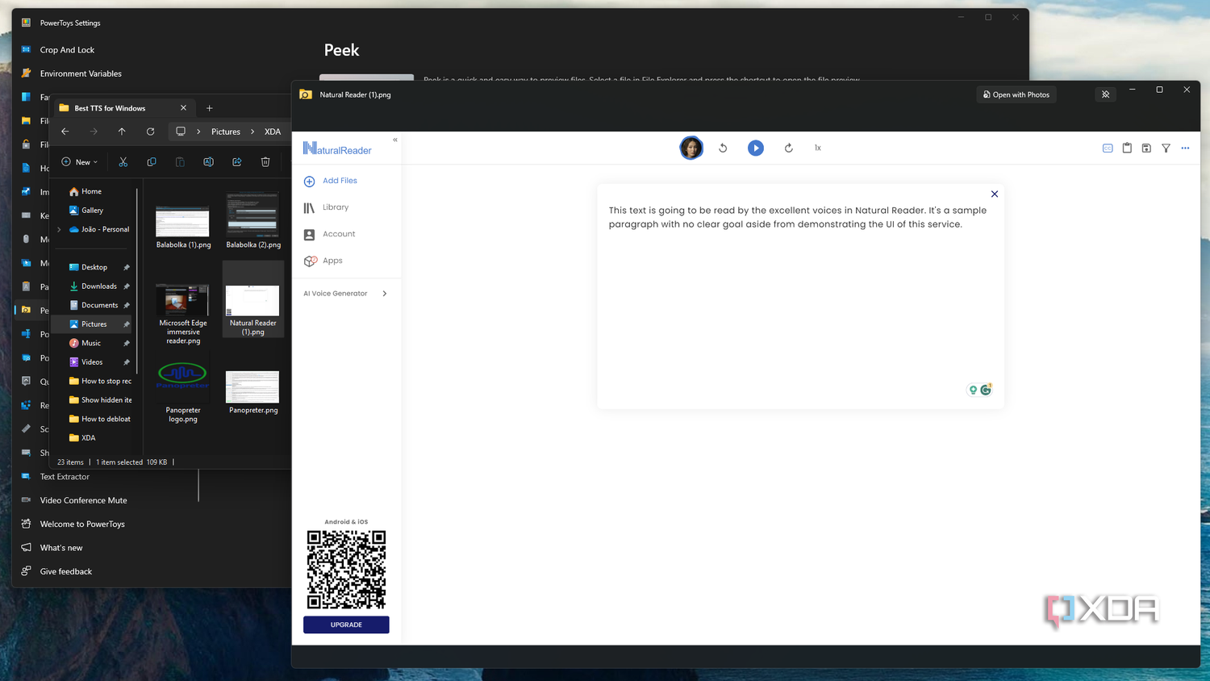Open the XDA folder in navigation pane
1210x681 pixels.
(x=88, y=438)
